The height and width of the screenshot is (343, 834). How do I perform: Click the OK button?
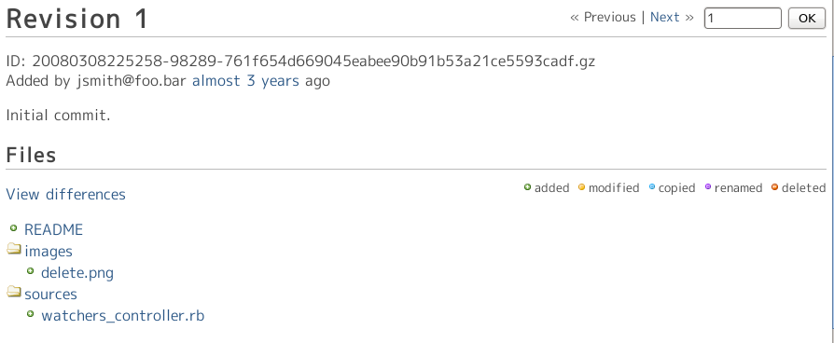(x=806, y=18)
